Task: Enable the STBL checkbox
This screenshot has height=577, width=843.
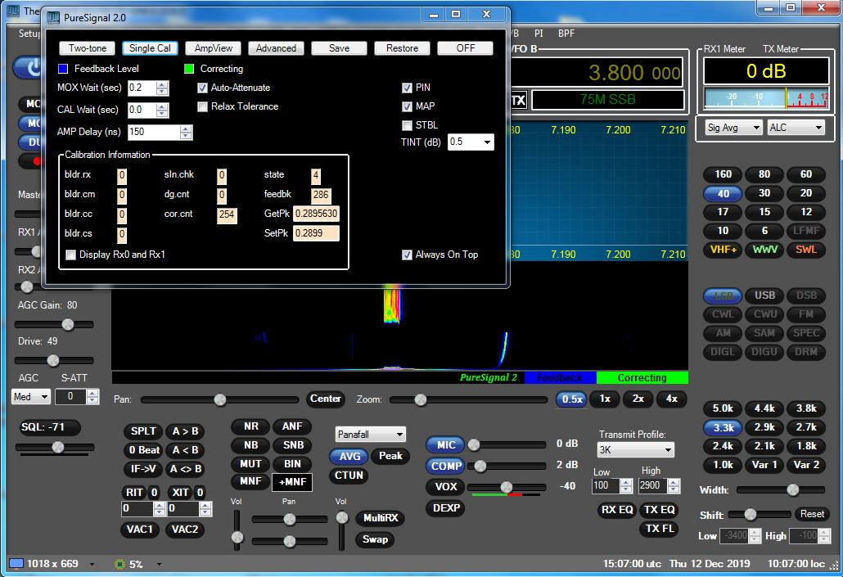Action: point(407,125)
